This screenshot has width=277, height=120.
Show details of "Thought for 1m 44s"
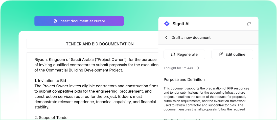(x=178, y=68)
